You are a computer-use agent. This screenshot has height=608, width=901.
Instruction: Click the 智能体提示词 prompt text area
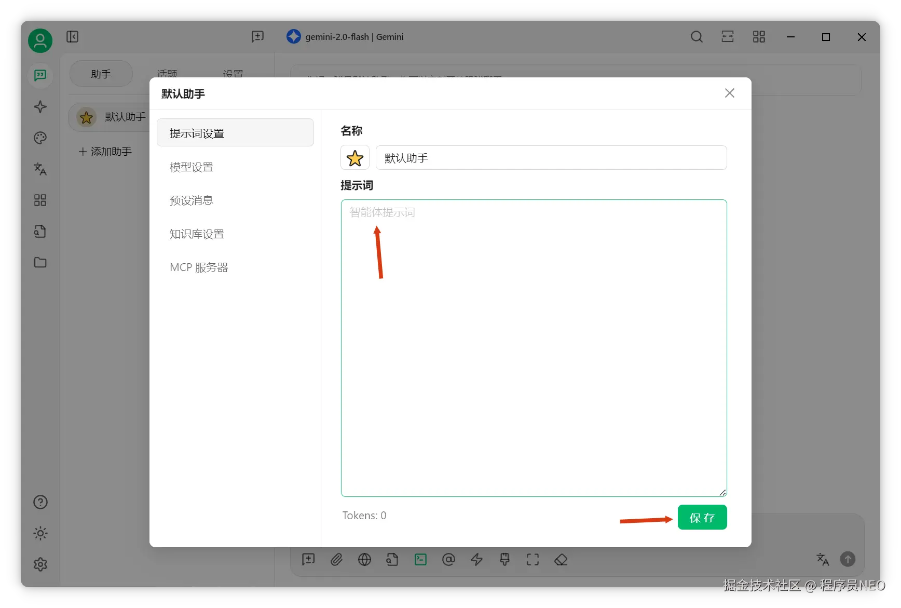534,348
